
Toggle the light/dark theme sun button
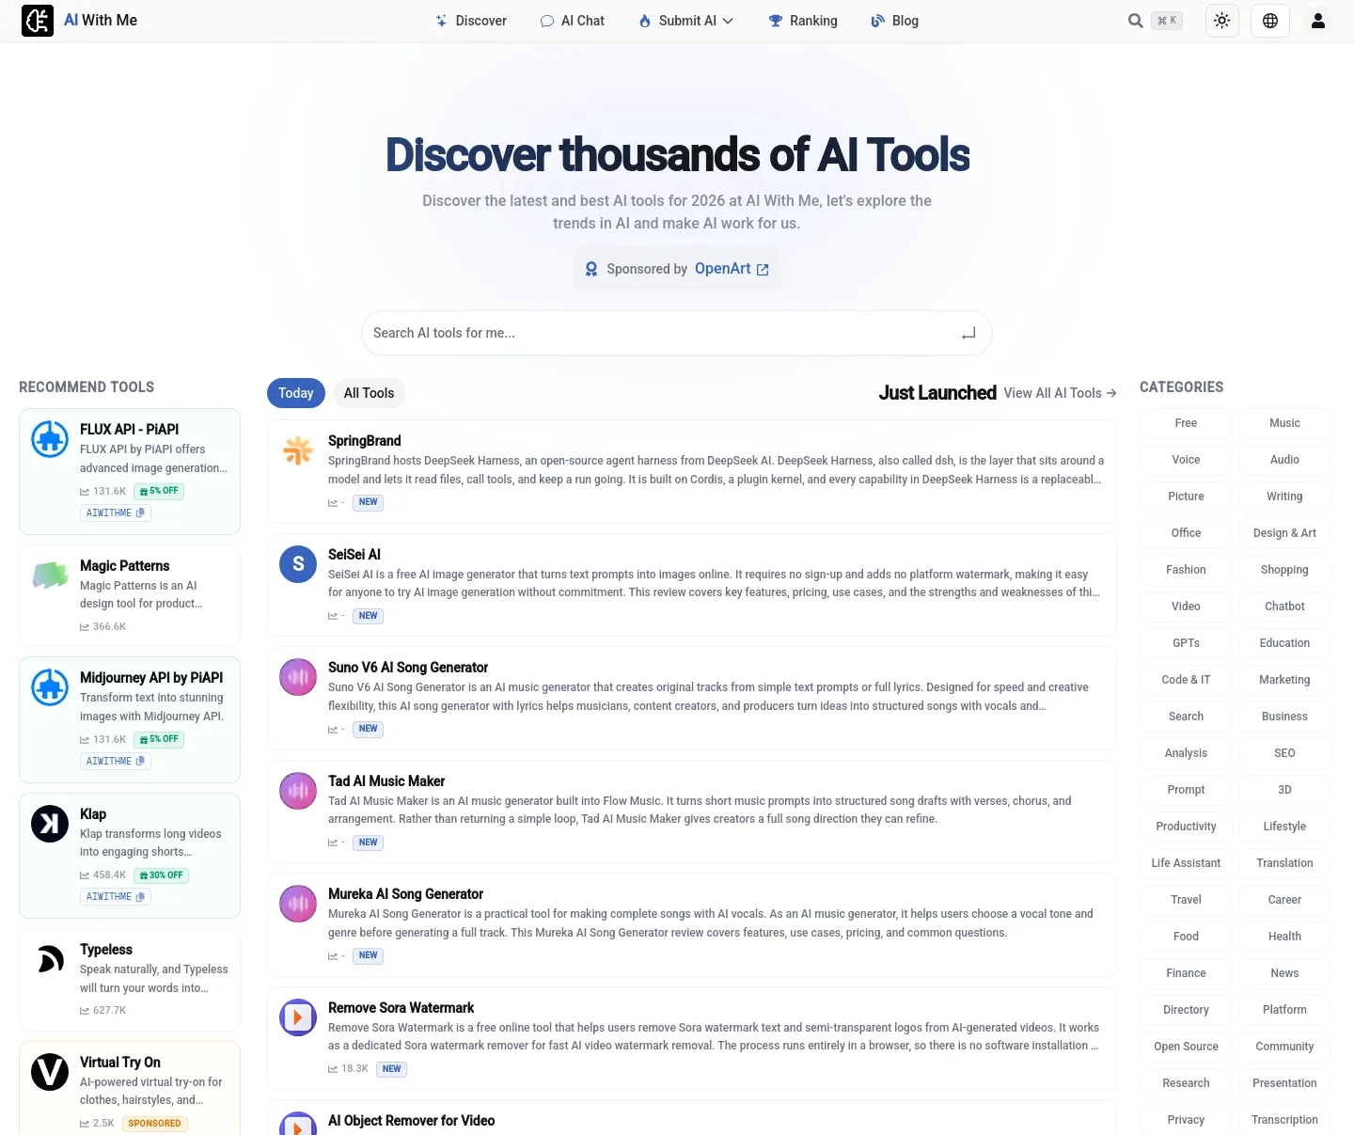pyautogui.click(x=1222, y=21)
